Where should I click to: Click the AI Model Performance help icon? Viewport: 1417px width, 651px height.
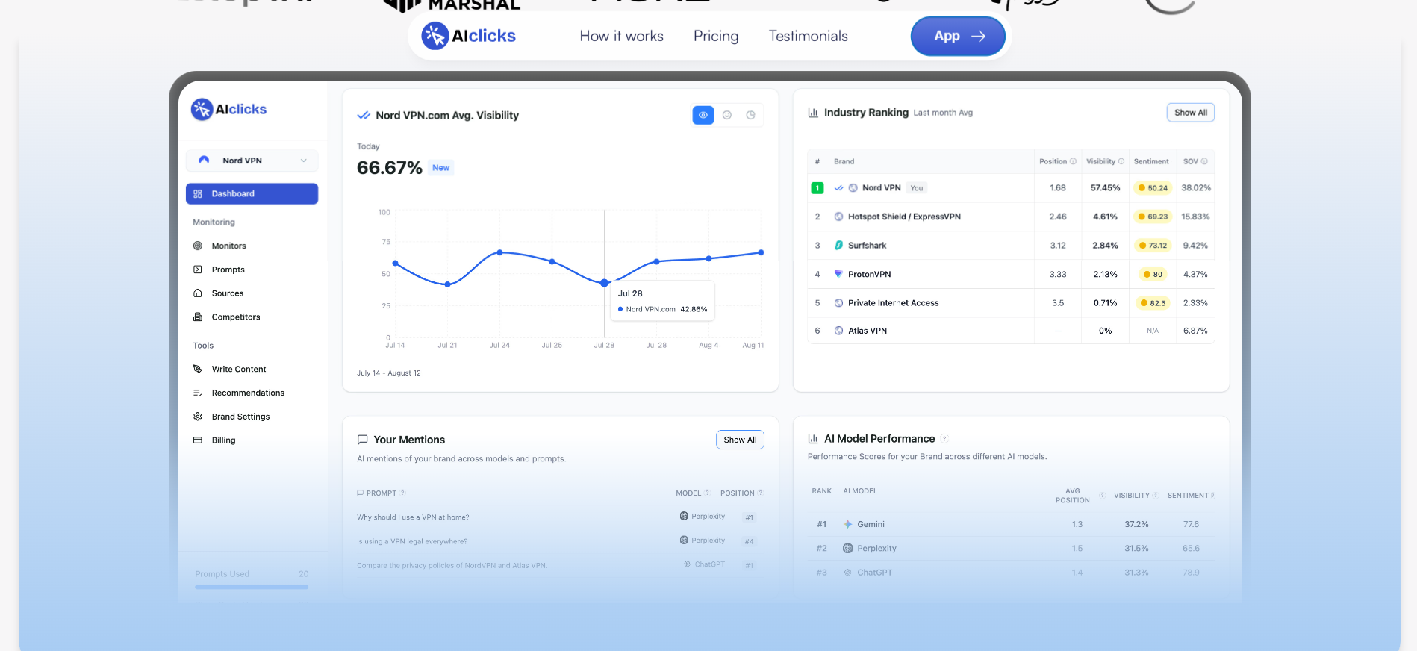(944, 439)
